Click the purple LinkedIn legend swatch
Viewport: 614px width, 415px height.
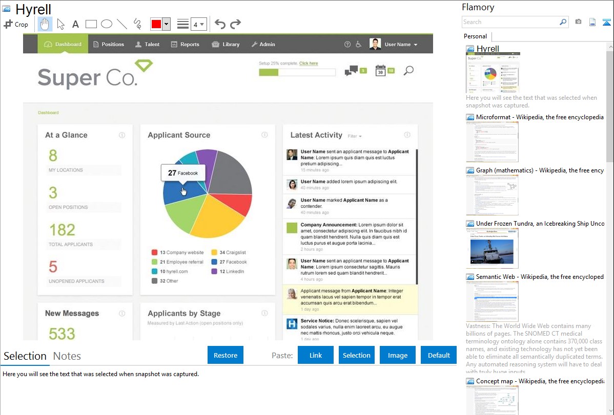tap(214, 271)
